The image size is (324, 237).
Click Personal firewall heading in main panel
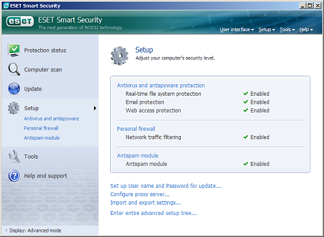pos(136,129)
